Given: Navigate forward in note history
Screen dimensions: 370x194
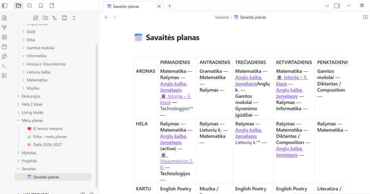Looking at the screenshot, I should click(115, 17).
